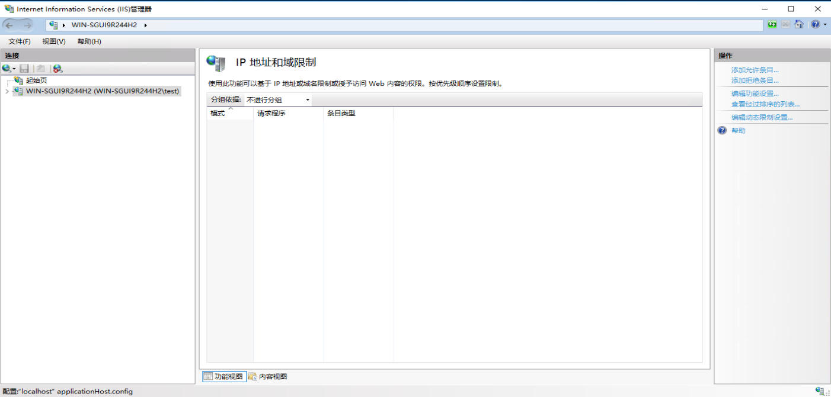The height and width of the screenshot is (397, 831).
Task: Sort by the 模式 column header
Action: (x=230, y=113)
